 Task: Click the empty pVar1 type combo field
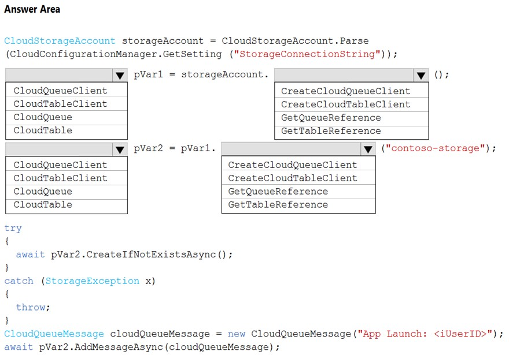(x=59, y=75)
